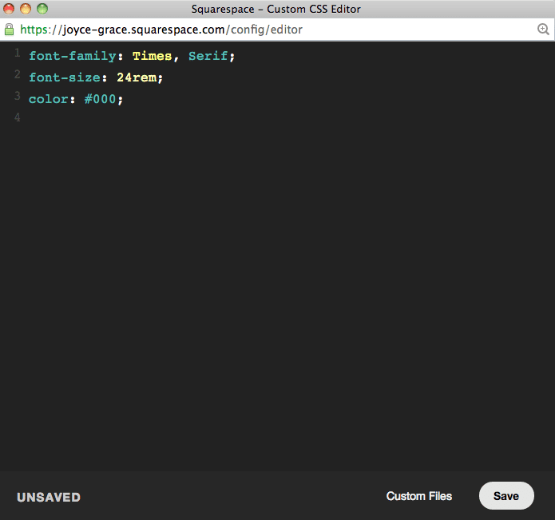Click the zoom magnifier icon in address bar
The image size is (555, 520).
543,29
